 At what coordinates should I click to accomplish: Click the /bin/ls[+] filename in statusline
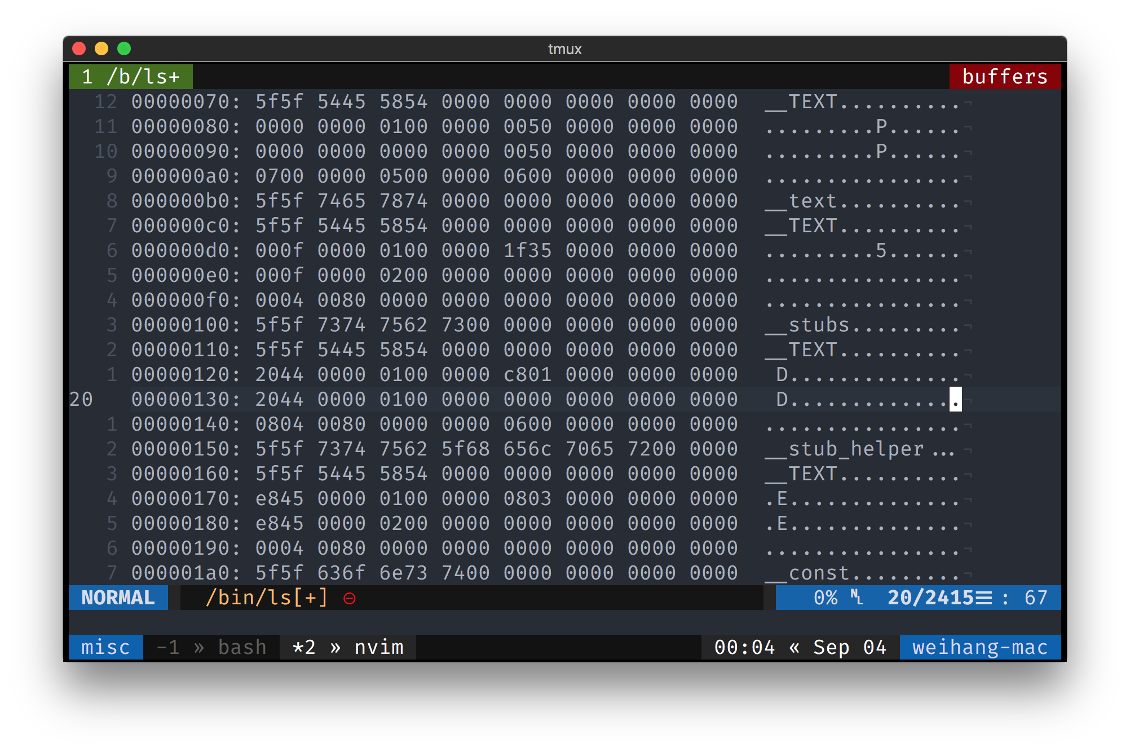click(267, 598)
